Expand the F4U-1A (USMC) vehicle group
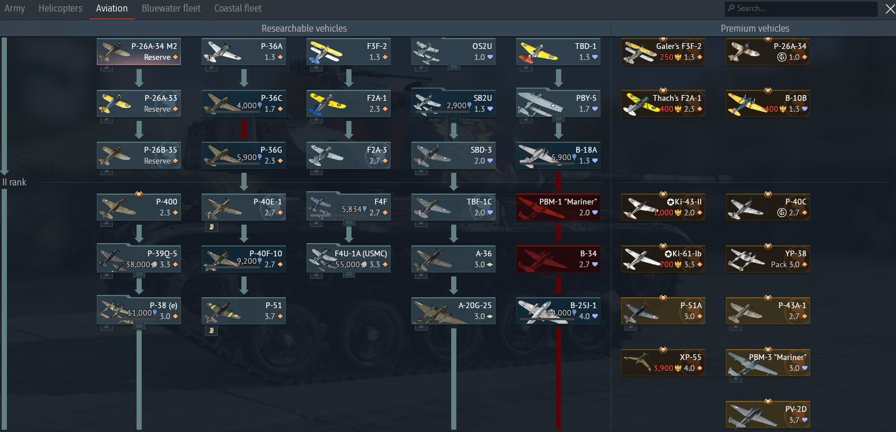896x432 pixels. [x=349, y=275]
